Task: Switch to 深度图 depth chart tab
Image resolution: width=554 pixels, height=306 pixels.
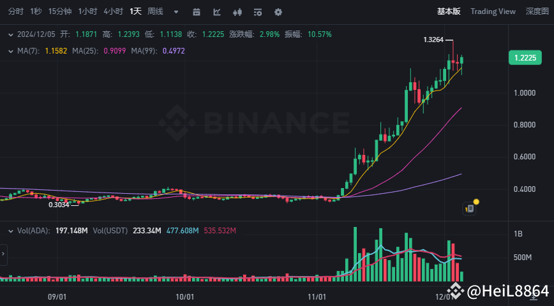Action: (539, 11)
